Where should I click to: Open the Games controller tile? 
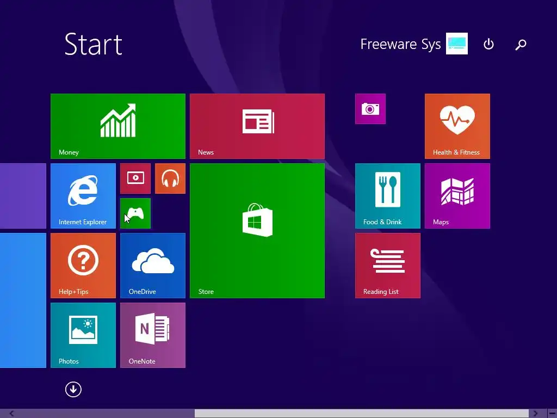(x=135, y=213)
